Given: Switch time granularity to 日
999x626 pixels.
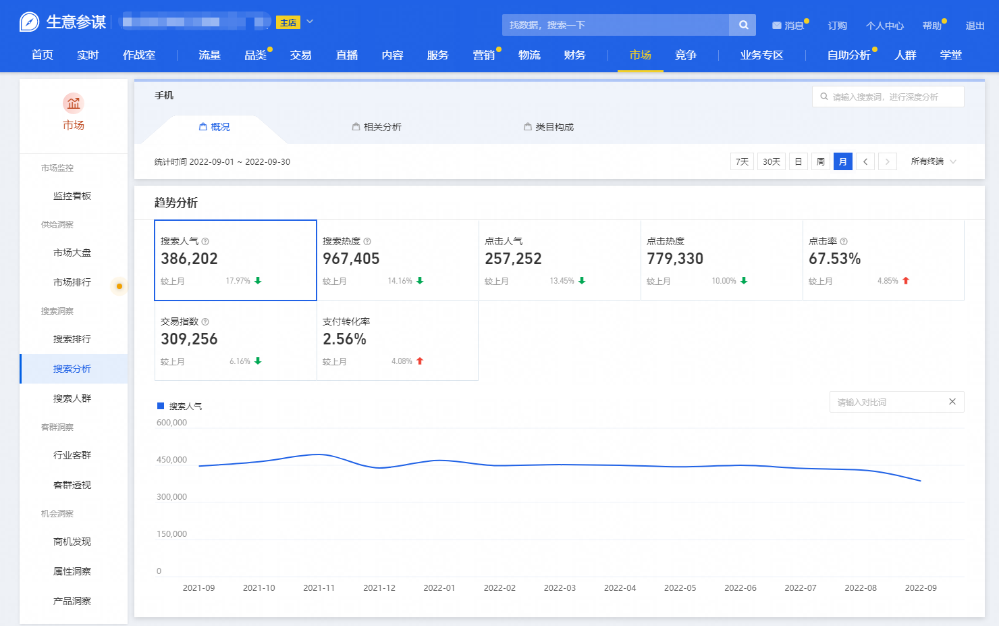Looking at the screenshot, I should pyautogui.click(x=799, y=161).
